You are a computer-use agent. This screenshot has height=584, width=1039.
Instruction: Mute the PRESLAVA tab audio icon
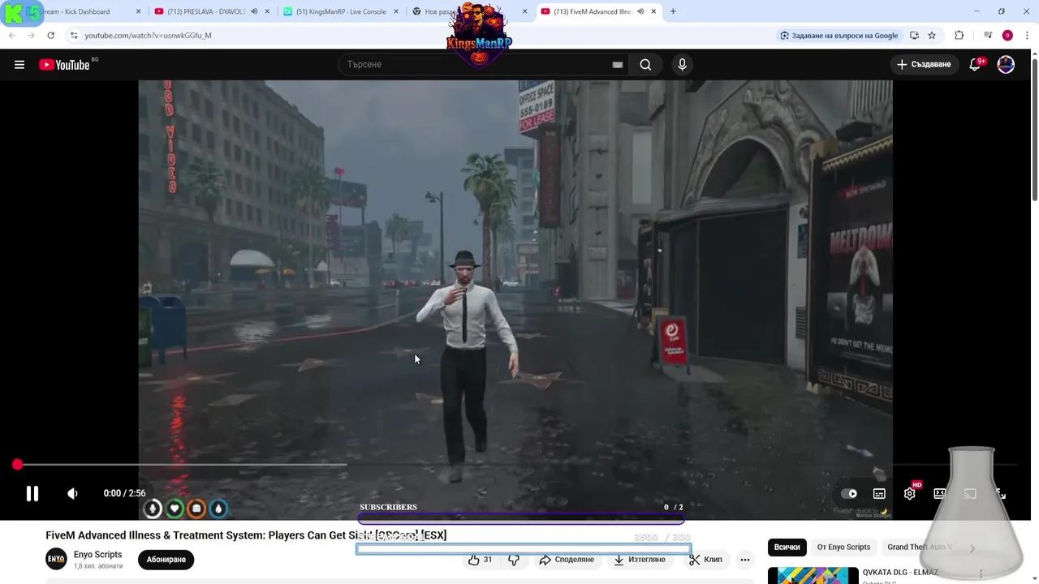click(x=254, y=11)
